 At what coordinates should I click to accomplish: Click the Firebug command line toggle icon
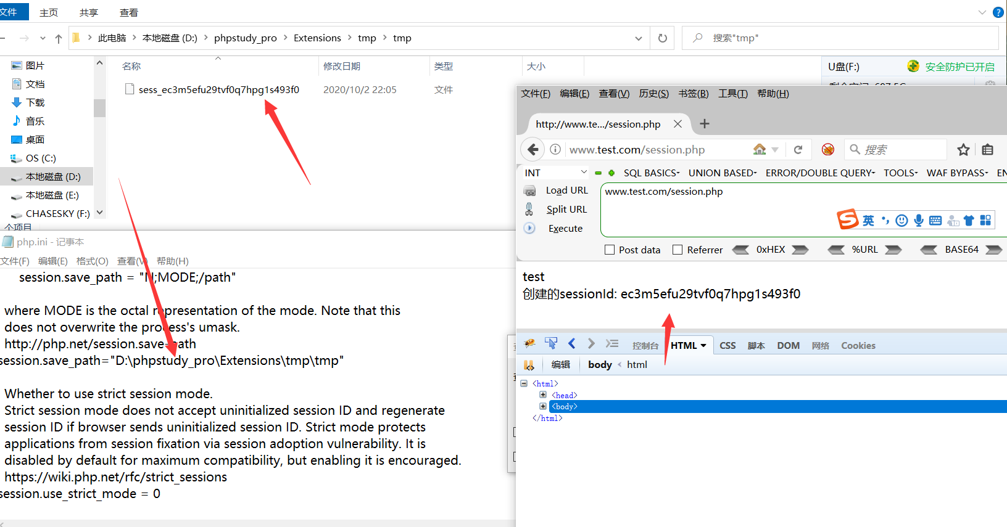(612, 343)
